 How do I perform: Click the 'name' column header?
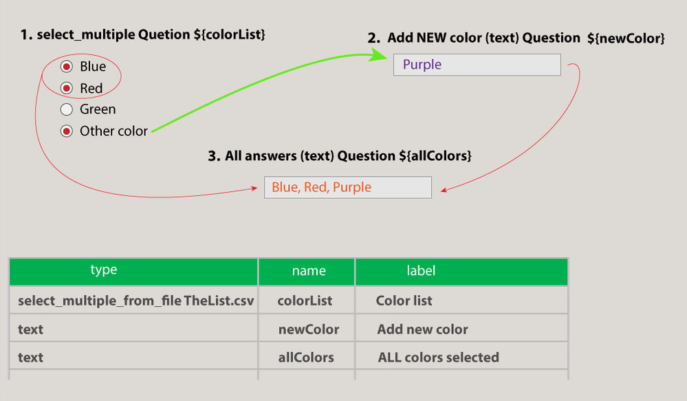tap(307, 271)
